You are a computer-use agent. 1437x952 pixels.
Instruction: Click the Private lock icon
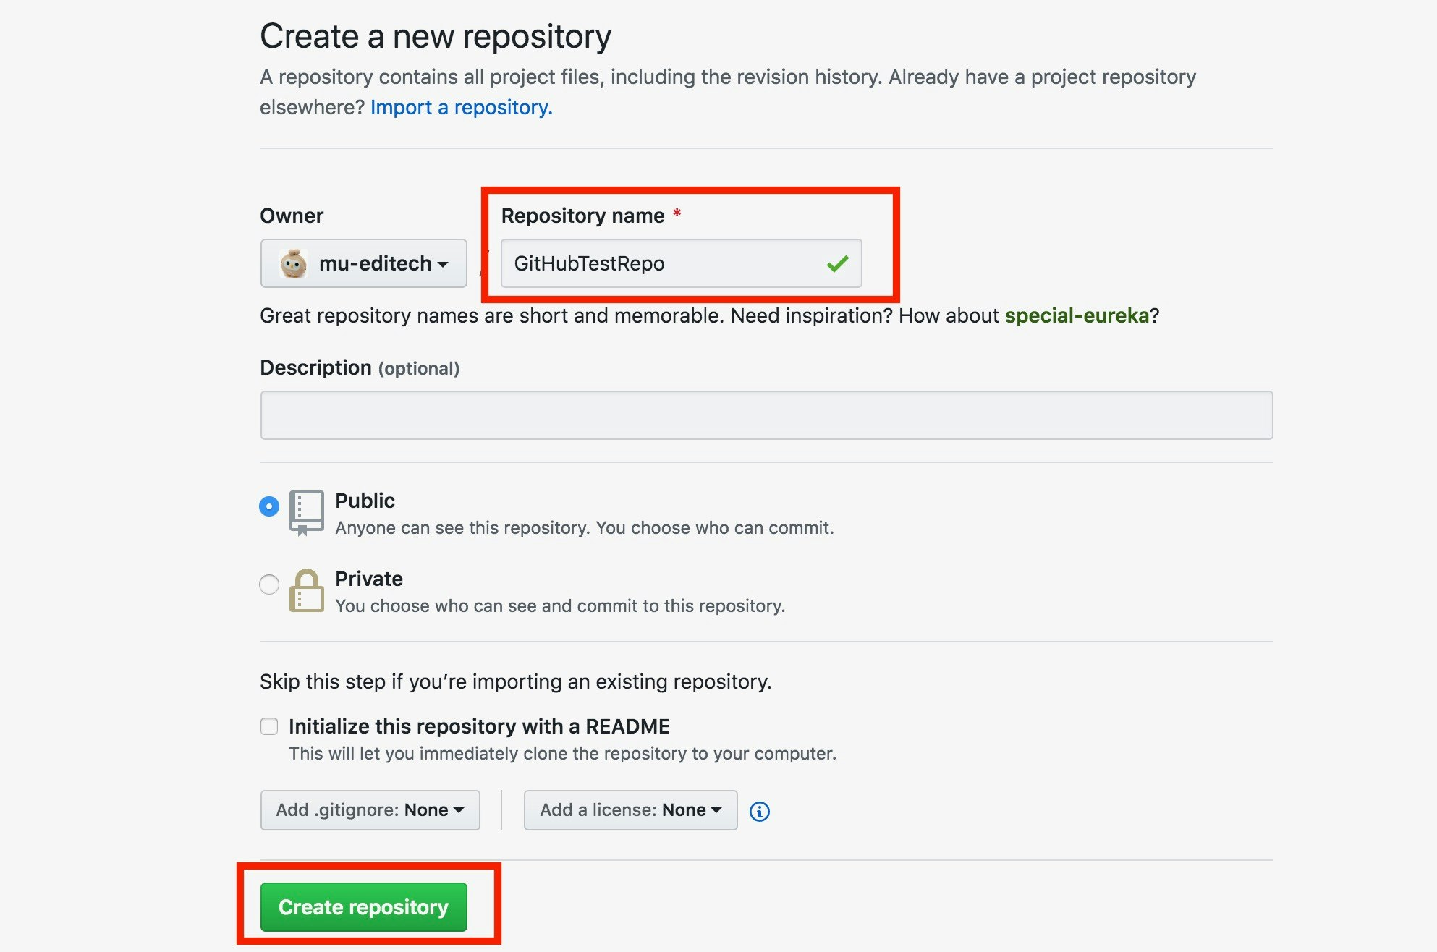pos(306,590)
